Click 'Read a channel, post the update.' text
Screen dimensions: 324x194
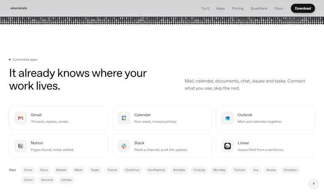click(x=161, y=150)
